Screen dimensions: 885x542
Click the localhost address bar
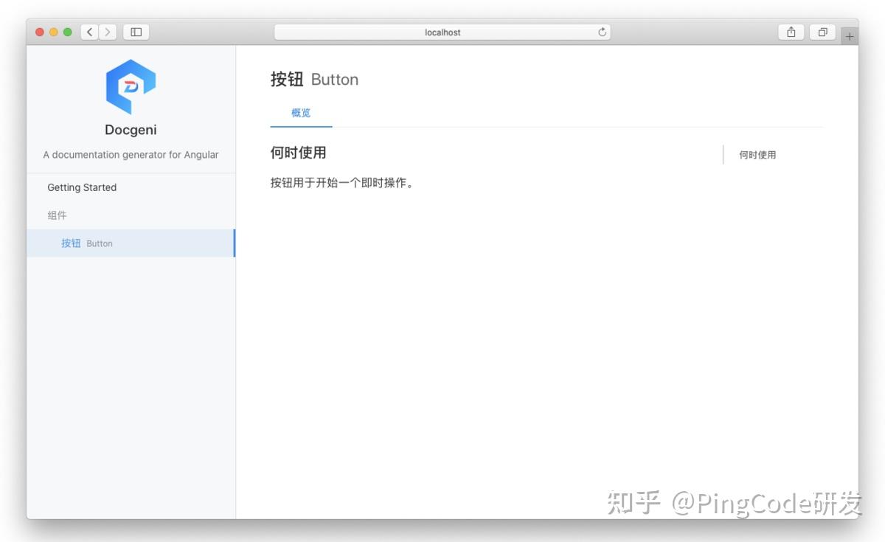442,32
